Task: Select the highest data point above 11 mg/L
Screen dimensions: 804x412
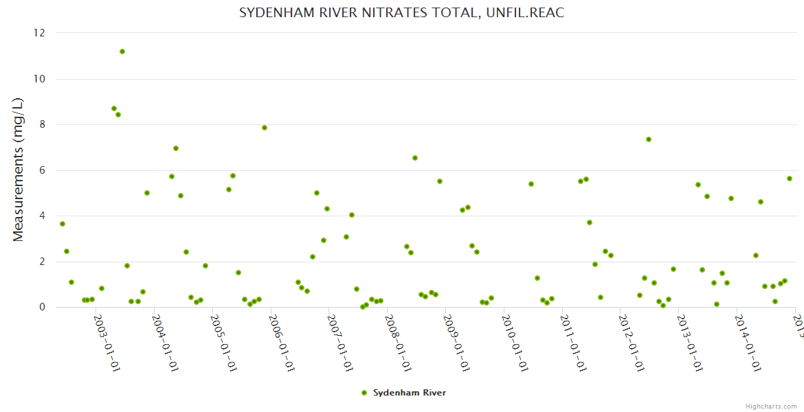Action: [122, 51]
